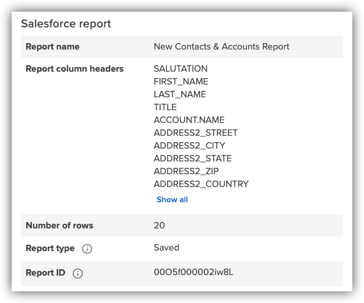Image resolution: width=364 pixels, height=303 pixels.
Task: Click the 'Salesforce report' heading
Action: 66,24
